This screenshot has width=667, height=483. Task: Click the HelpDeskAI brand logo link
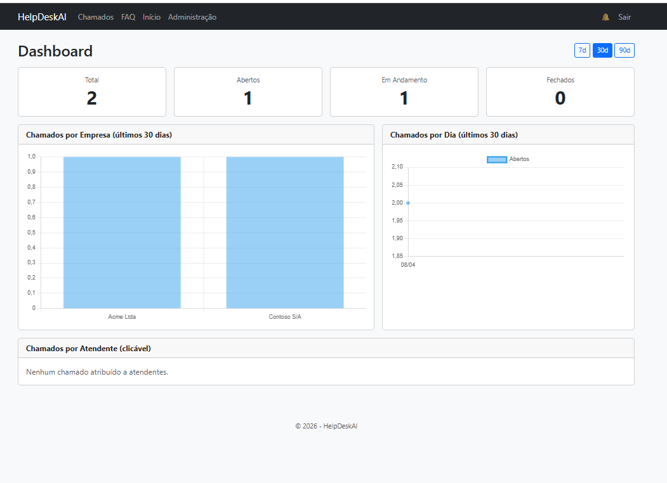pyautogui.click(x=42, y=17)
